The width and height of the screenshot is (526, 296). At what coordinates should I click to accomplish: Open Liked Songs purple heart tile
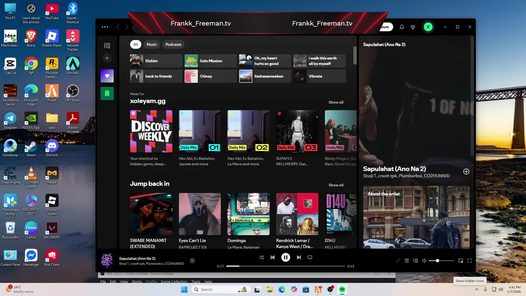coord(107,76)
